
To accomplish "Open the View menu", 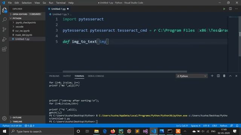I will pos(37,3).
